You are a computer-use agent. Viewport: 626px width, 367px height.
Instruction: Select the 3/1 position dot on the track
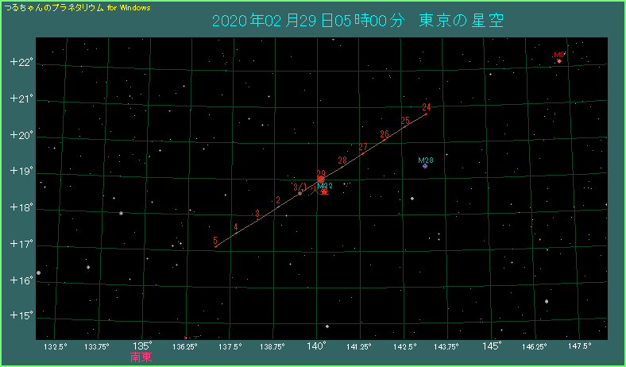click(299, 192)
